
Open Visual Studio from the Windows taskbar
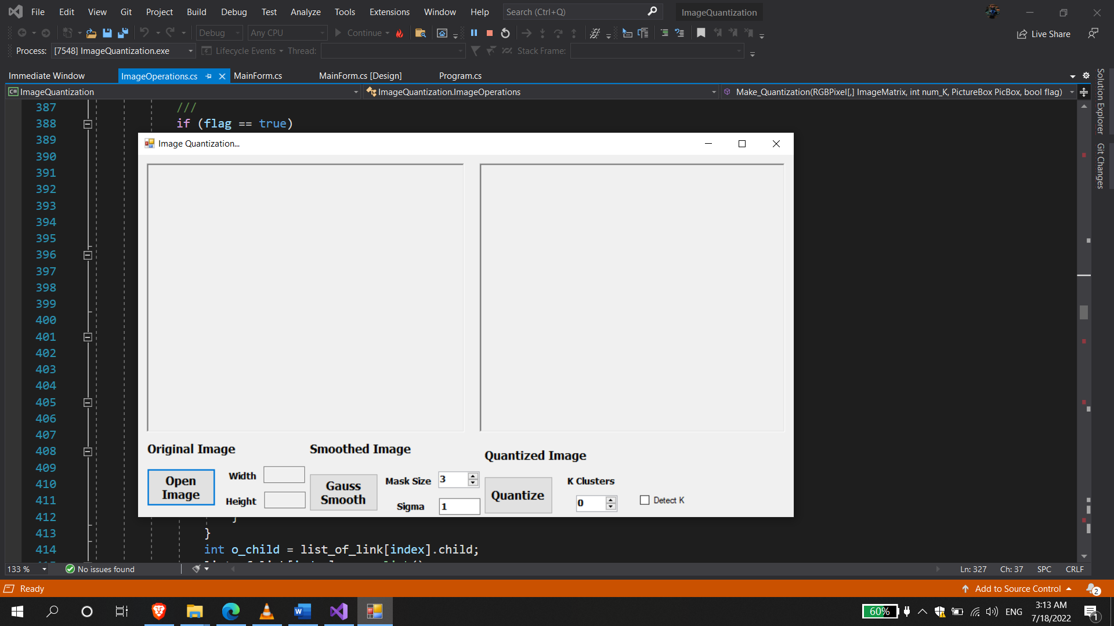(339, 611)
